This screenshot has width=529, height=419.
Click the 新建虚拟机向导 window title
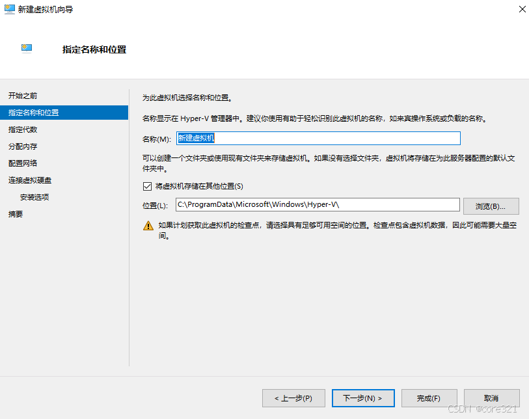point(46,10)
